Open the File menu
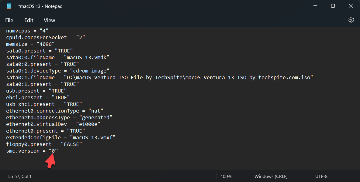Viewport: 360px width, 182px height. tap(9, 20)
